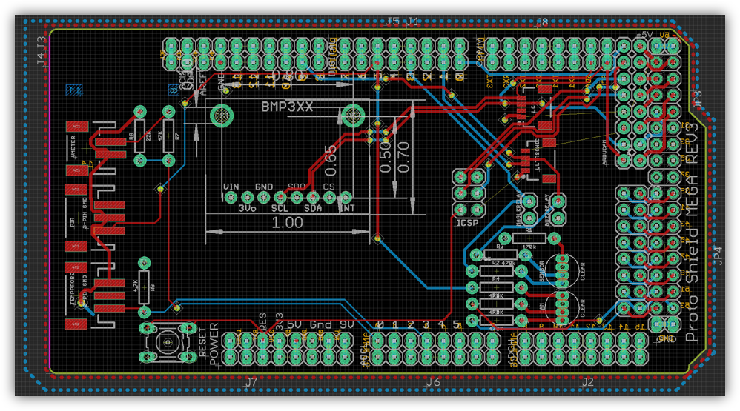Image resolution: width=740 pixels, height=411 pixels.
Task: Click the POWER silkscreen text
Action: point(214,344)
